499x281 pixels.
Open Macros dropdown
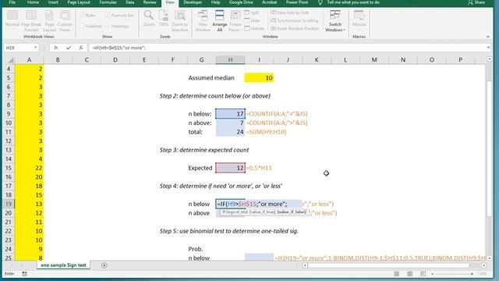359,21
